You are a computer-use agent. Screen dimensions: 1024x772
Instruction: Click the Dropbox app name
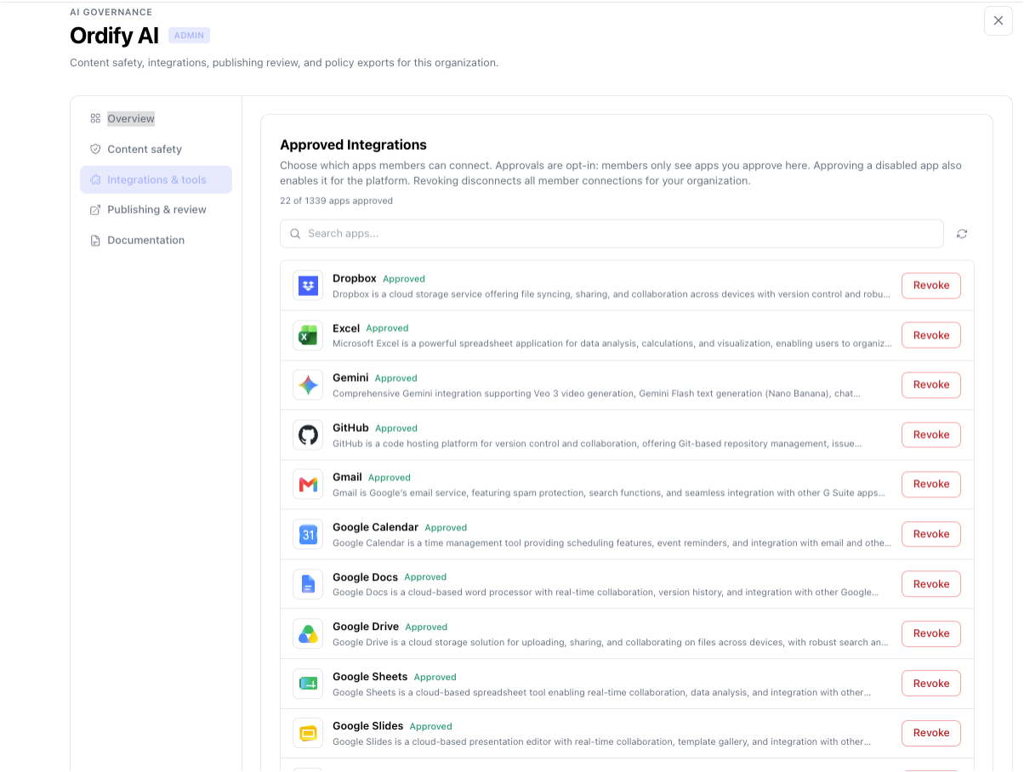(355, 279)
